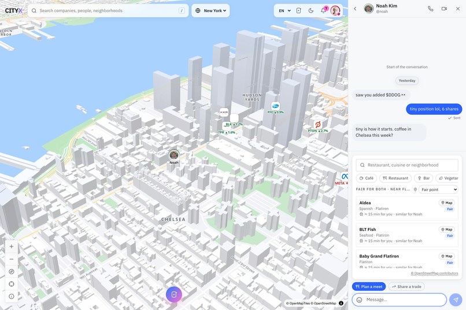Open the EN language dropdown
The width and height of the screenshot is (466, 310).
point(284,10)
